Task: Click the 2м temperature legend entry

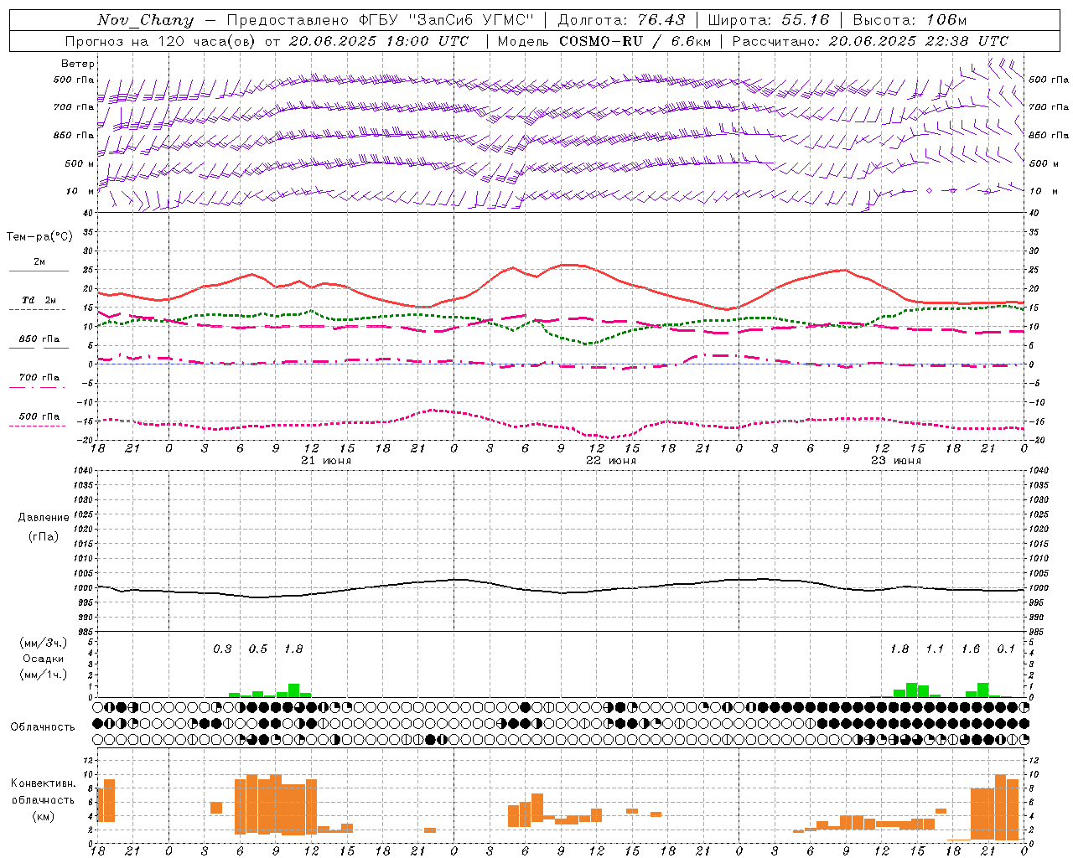Action: [x=39, y=262]
